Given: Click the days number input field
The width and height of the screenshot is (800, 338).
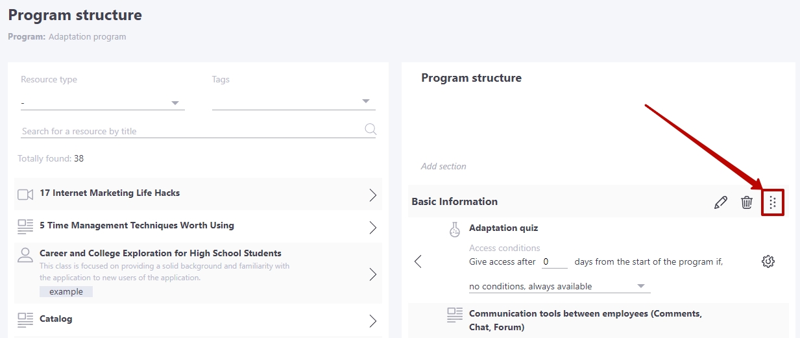Looking at the screenshot, I should tap(555, 261).
